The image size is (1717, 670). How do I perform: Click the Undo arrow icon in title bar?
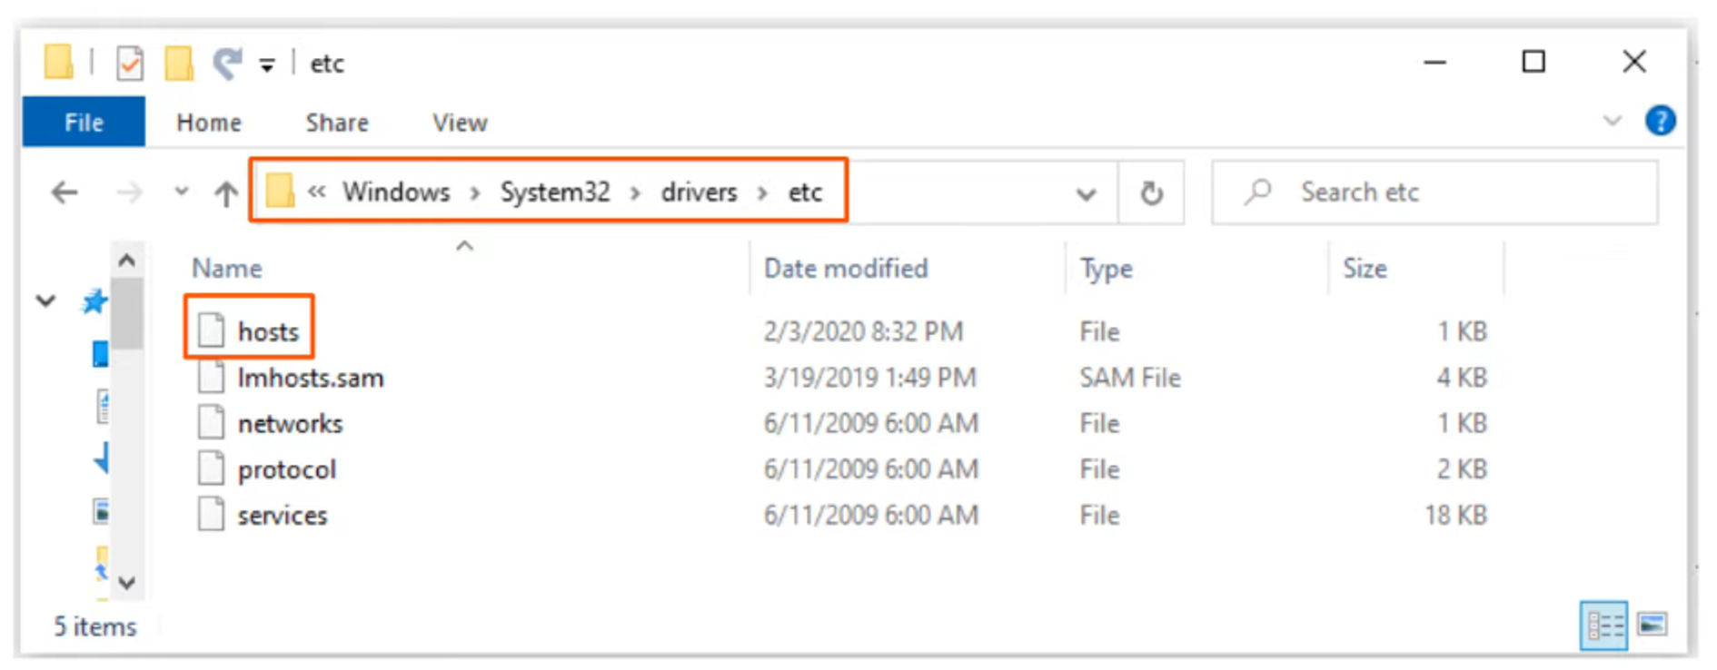[226, 64]
